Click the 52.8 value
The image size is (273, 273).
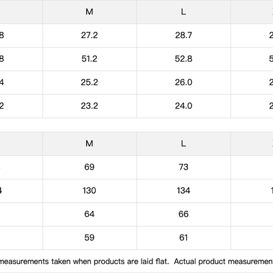pyautogui.click(x=183, y=59)
